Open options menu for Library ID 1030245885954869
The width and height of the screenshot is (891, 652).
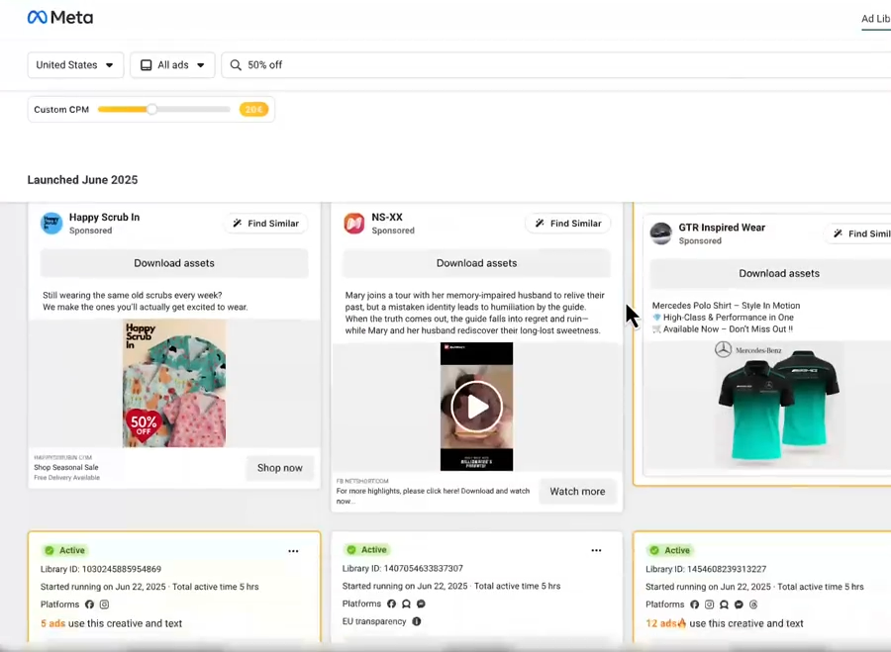click(293, 551)
